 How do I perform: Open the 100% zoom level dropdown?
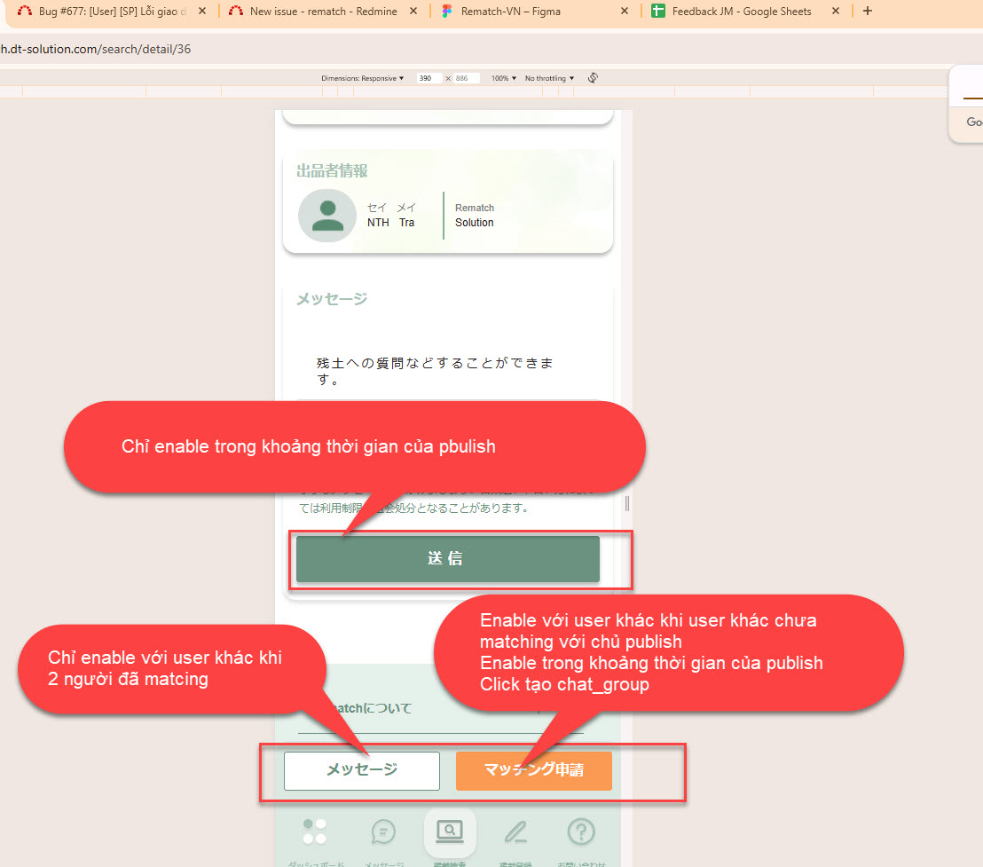(x=504, y=78)
